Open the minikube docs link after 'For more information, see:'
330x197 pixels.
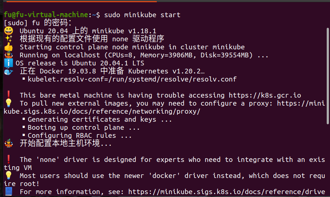[x=227, y=192]
